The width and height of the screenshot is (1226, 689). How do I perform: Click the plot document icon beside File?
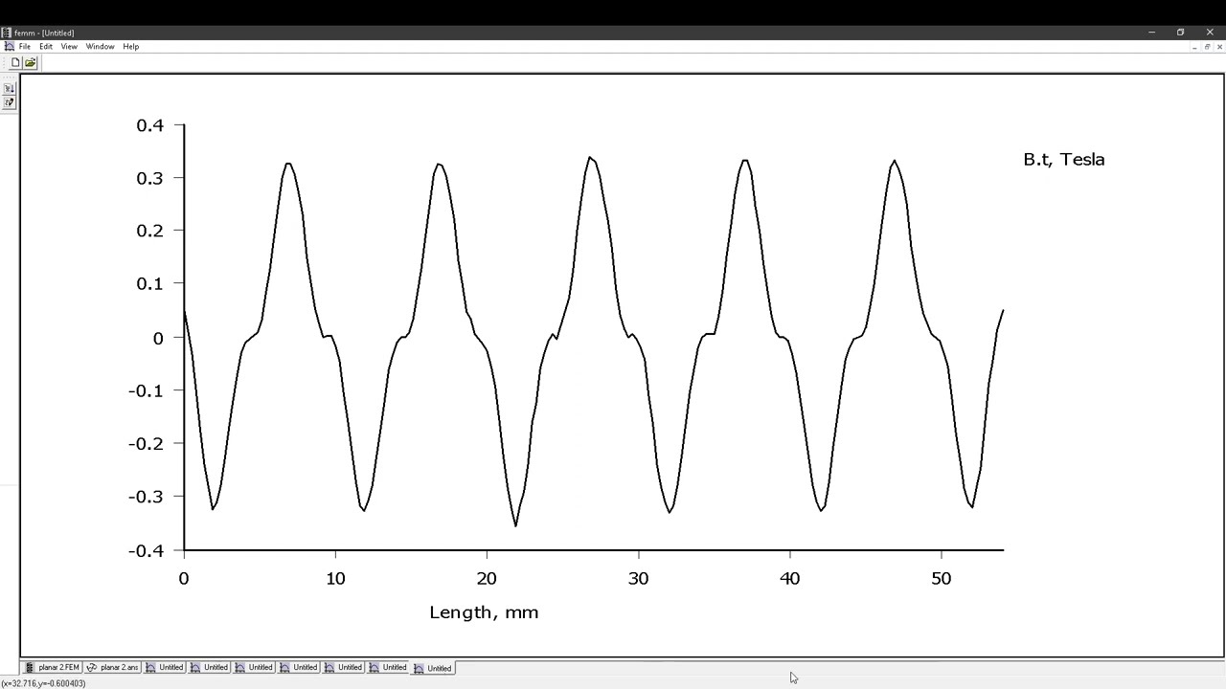(9, 46)
